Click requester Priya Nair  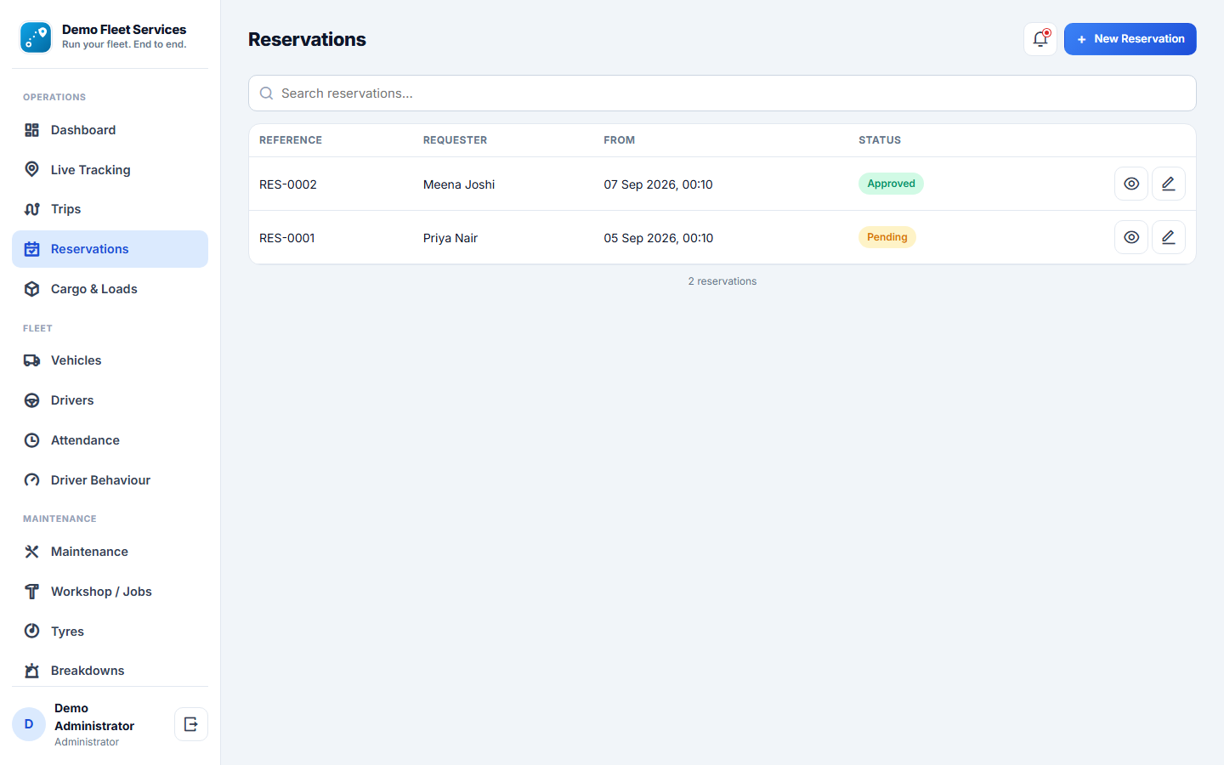(450, 238)
